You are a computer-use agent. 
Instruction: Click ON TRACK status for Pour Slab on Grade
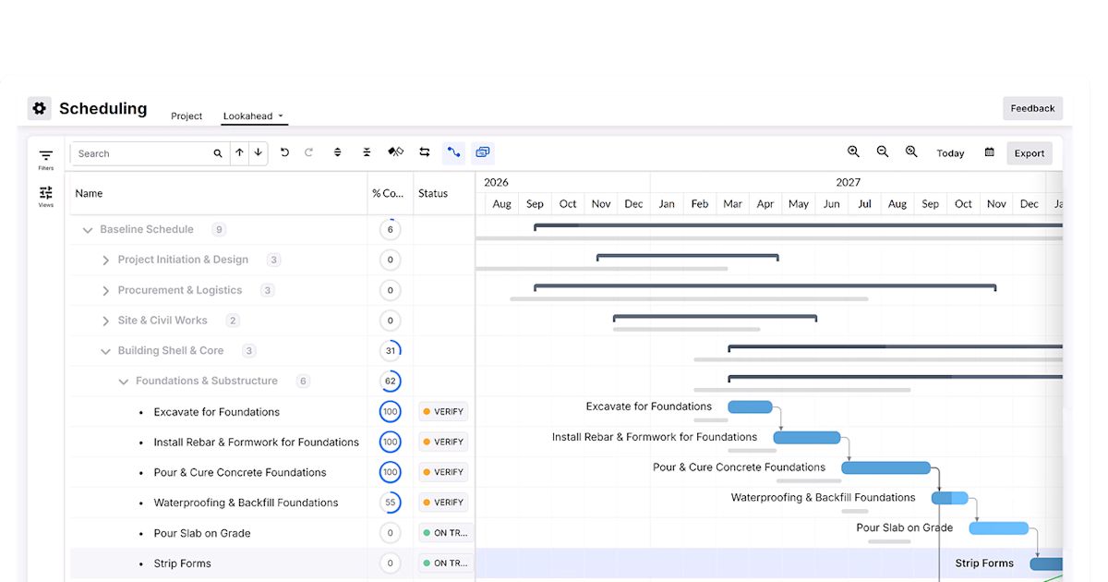tap(446, 533)
